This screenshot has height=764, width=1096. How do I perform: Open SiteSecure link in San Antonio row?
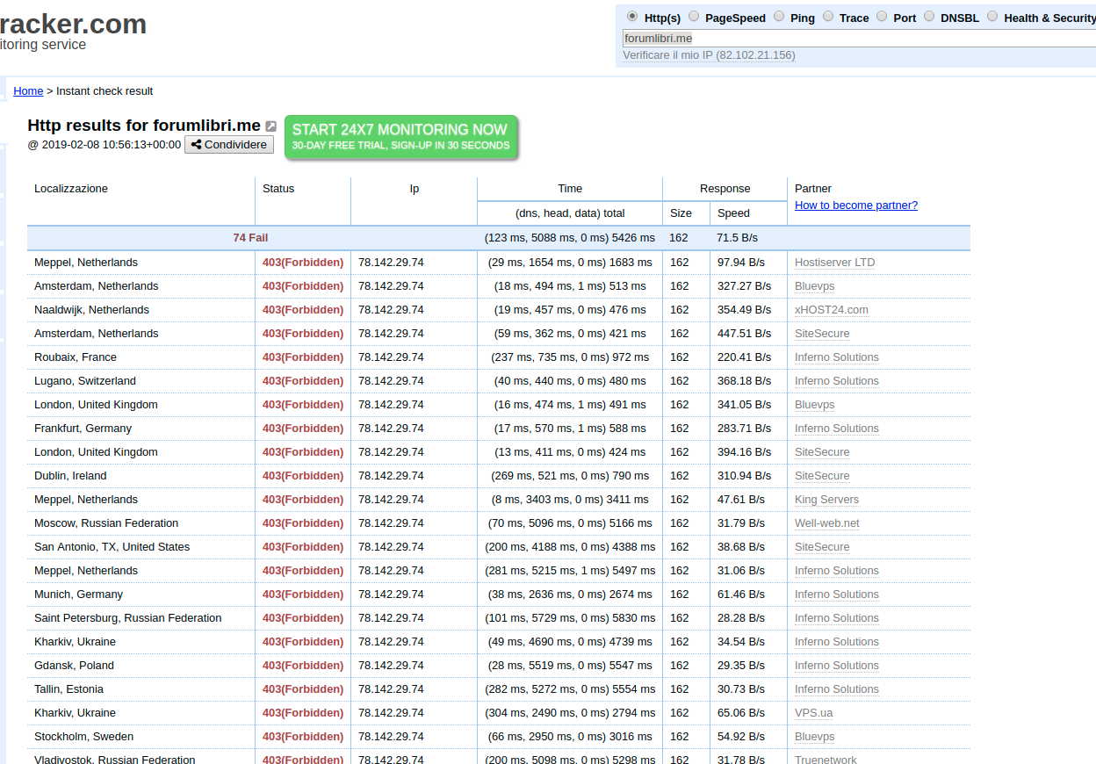(822, 547)
